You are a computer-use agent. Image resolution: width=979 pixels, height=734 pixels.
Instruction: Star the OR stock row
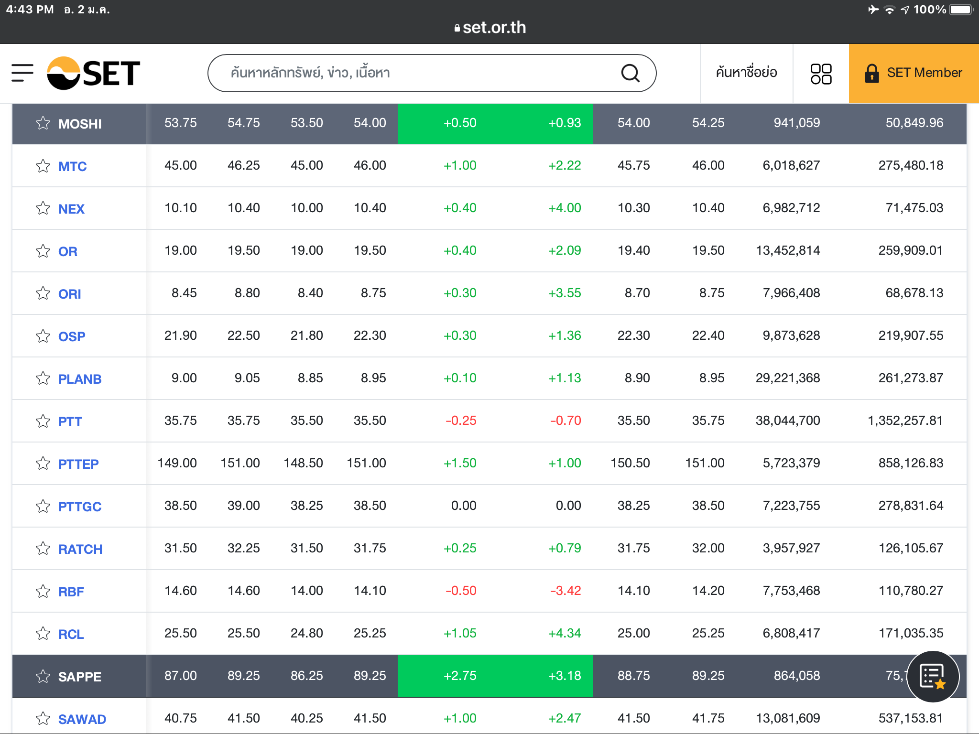click(x=43, y=251)
